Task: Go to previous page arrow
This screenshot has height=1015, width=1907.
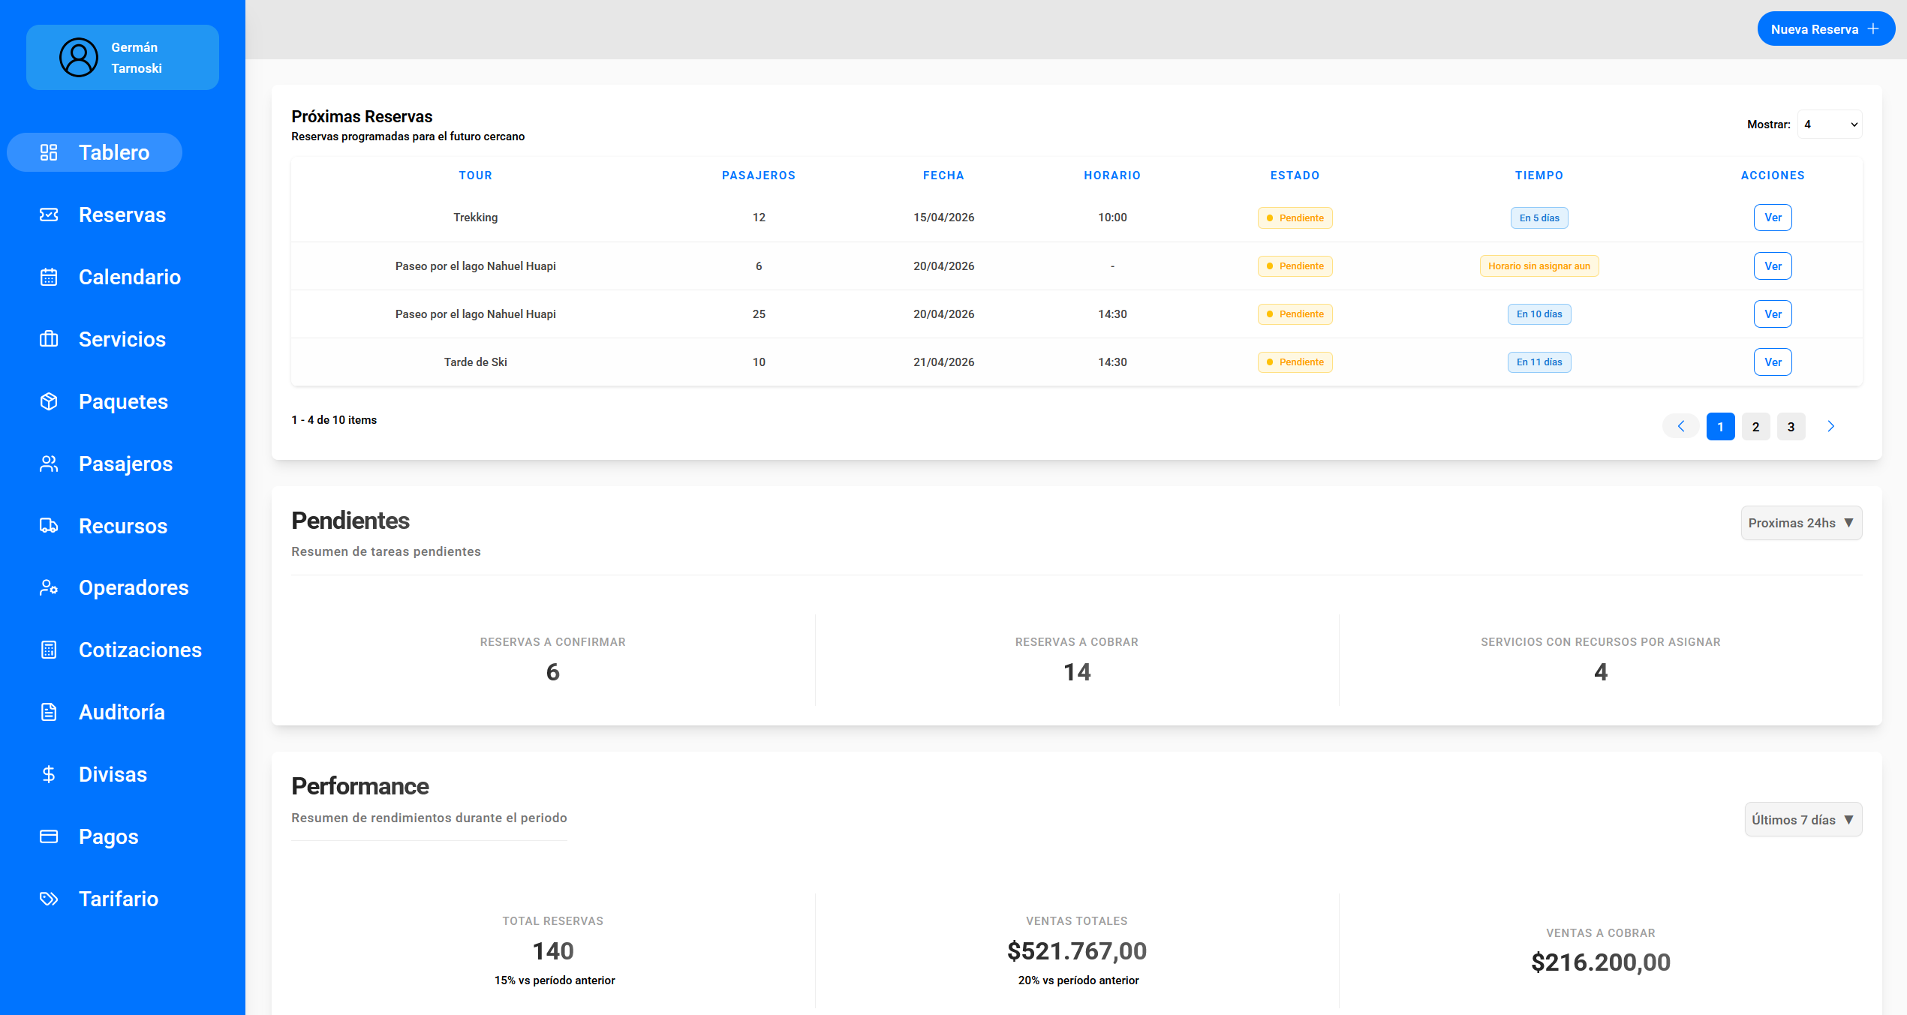Action: (x=1681, y=426)
